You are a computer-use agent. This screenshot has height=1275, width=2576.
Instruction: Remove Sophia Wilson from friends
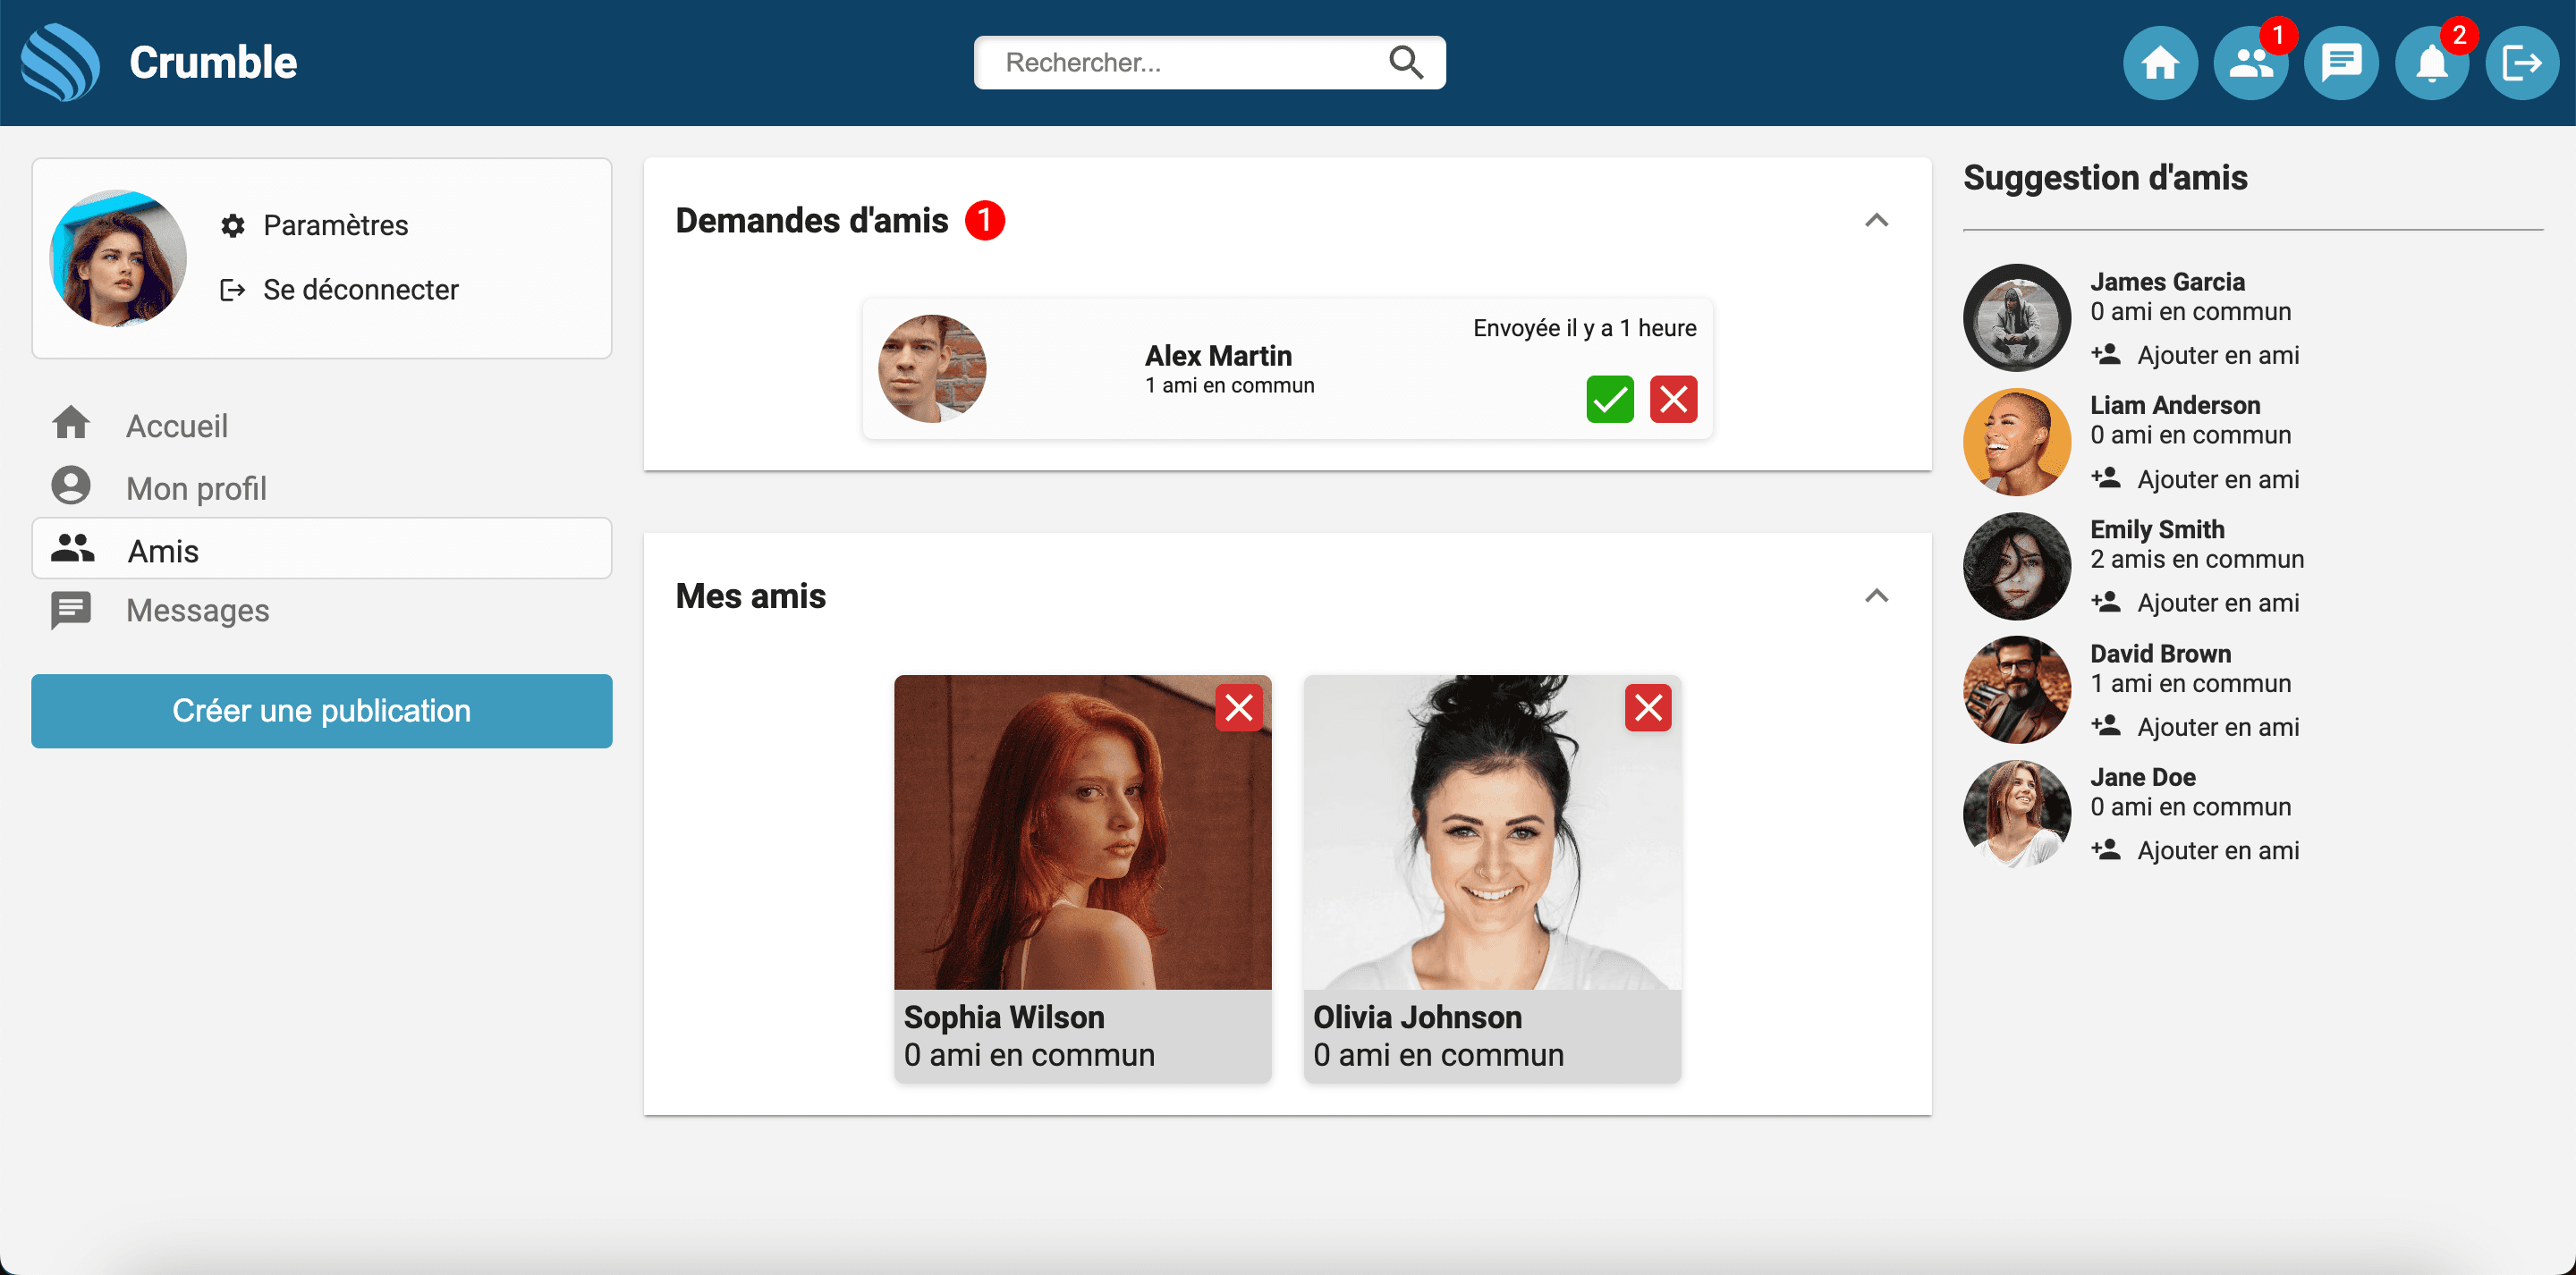click(x=1239, y=707)
